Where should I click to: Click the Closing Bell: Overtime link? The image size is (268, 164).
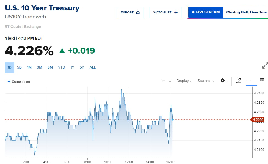[x=246, y=12]
